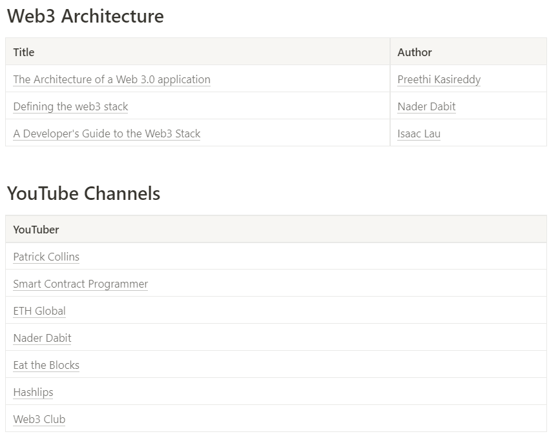Select the Web3 Architecture heading
The width and height of the screenshot is (549, 434).
pos(85,16)
